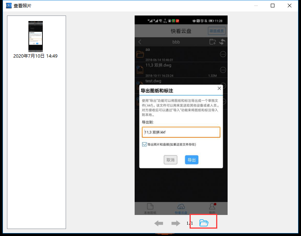Open the photo folder icon below the image
Image resolution: width=301 pixels, height=236 pixels.
tap(204, 223)
